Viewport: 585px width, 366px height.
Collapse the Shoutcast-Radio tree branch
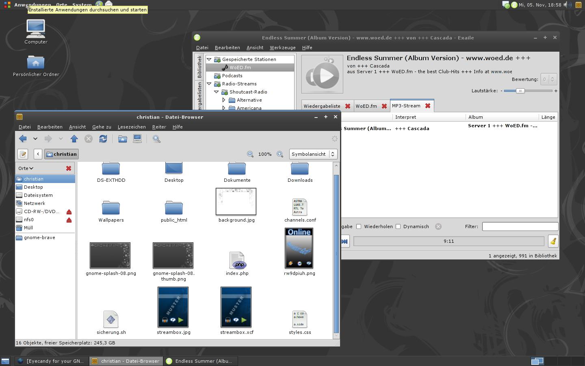point(217,92)
